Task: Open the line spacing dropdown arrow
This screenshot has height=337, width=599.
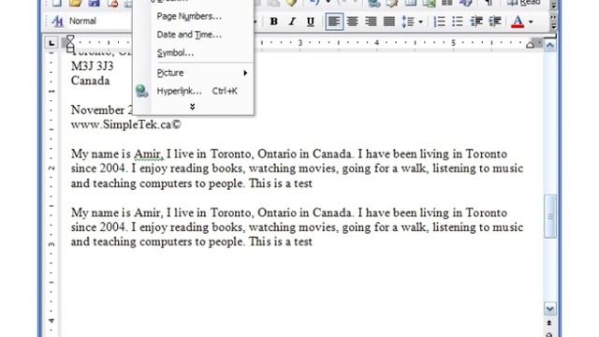Action: coord(420,22)
